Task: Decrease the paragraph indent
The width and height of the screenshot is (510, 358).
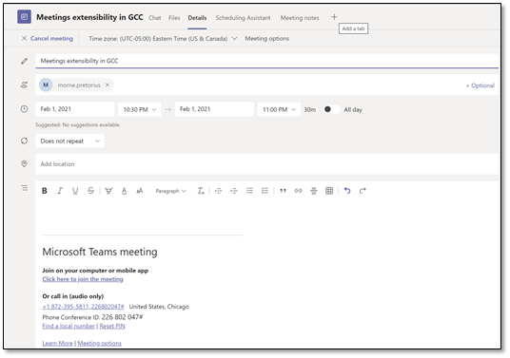Action: click(218, 191)
